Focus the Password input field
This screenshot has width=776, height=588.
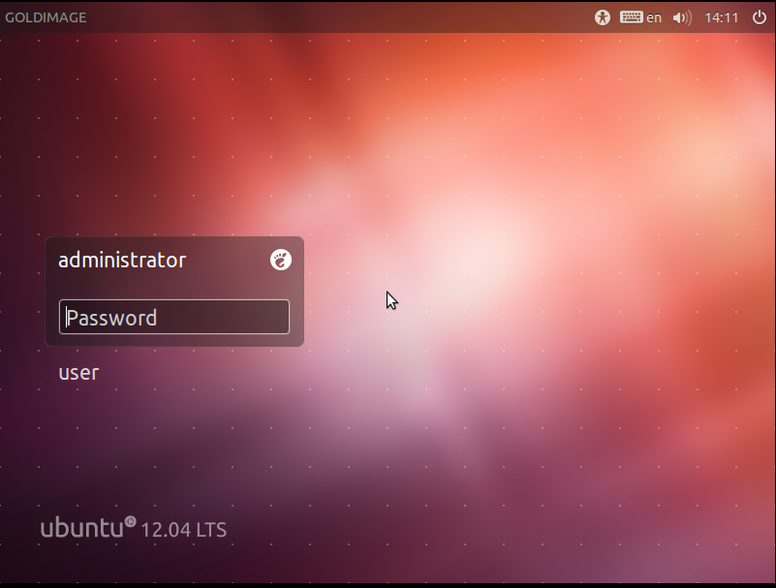click(x=174, y=317)
